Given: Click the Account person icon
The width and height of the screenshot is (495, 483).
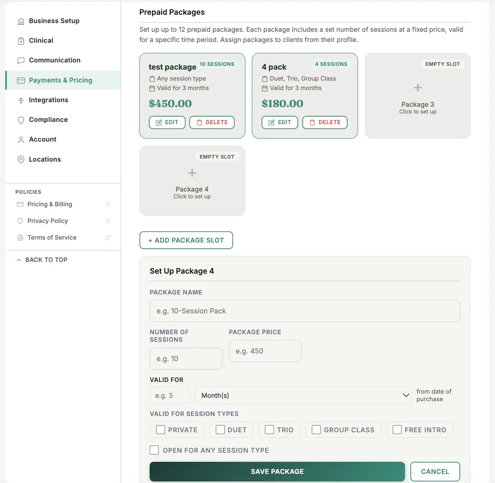Looking at the screenshot, I should 21,140.
